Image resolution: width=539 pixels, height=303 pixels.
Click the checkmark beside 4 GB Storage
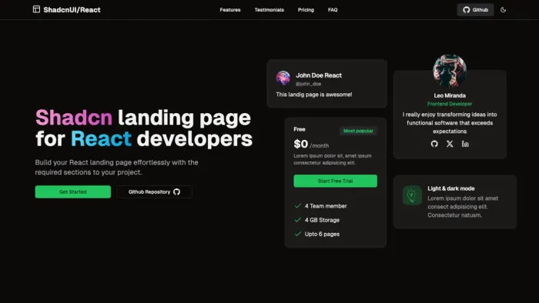pos(298,220)
